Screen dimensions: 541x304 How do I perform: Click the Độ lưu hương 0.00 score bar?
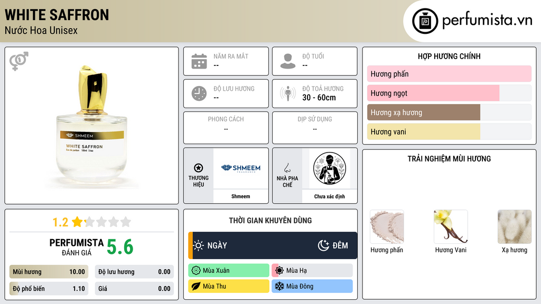[134, 272]
